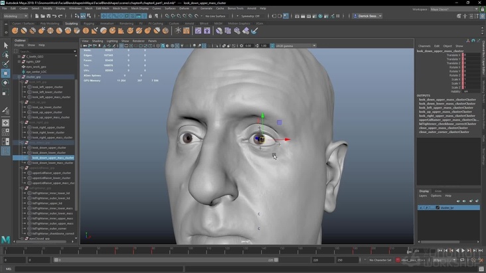
Task: Switch to the Rigging shelf tab
Action: pos(88,23)
